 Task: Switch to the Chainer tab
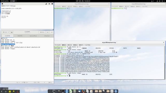[x=47, y=36]
